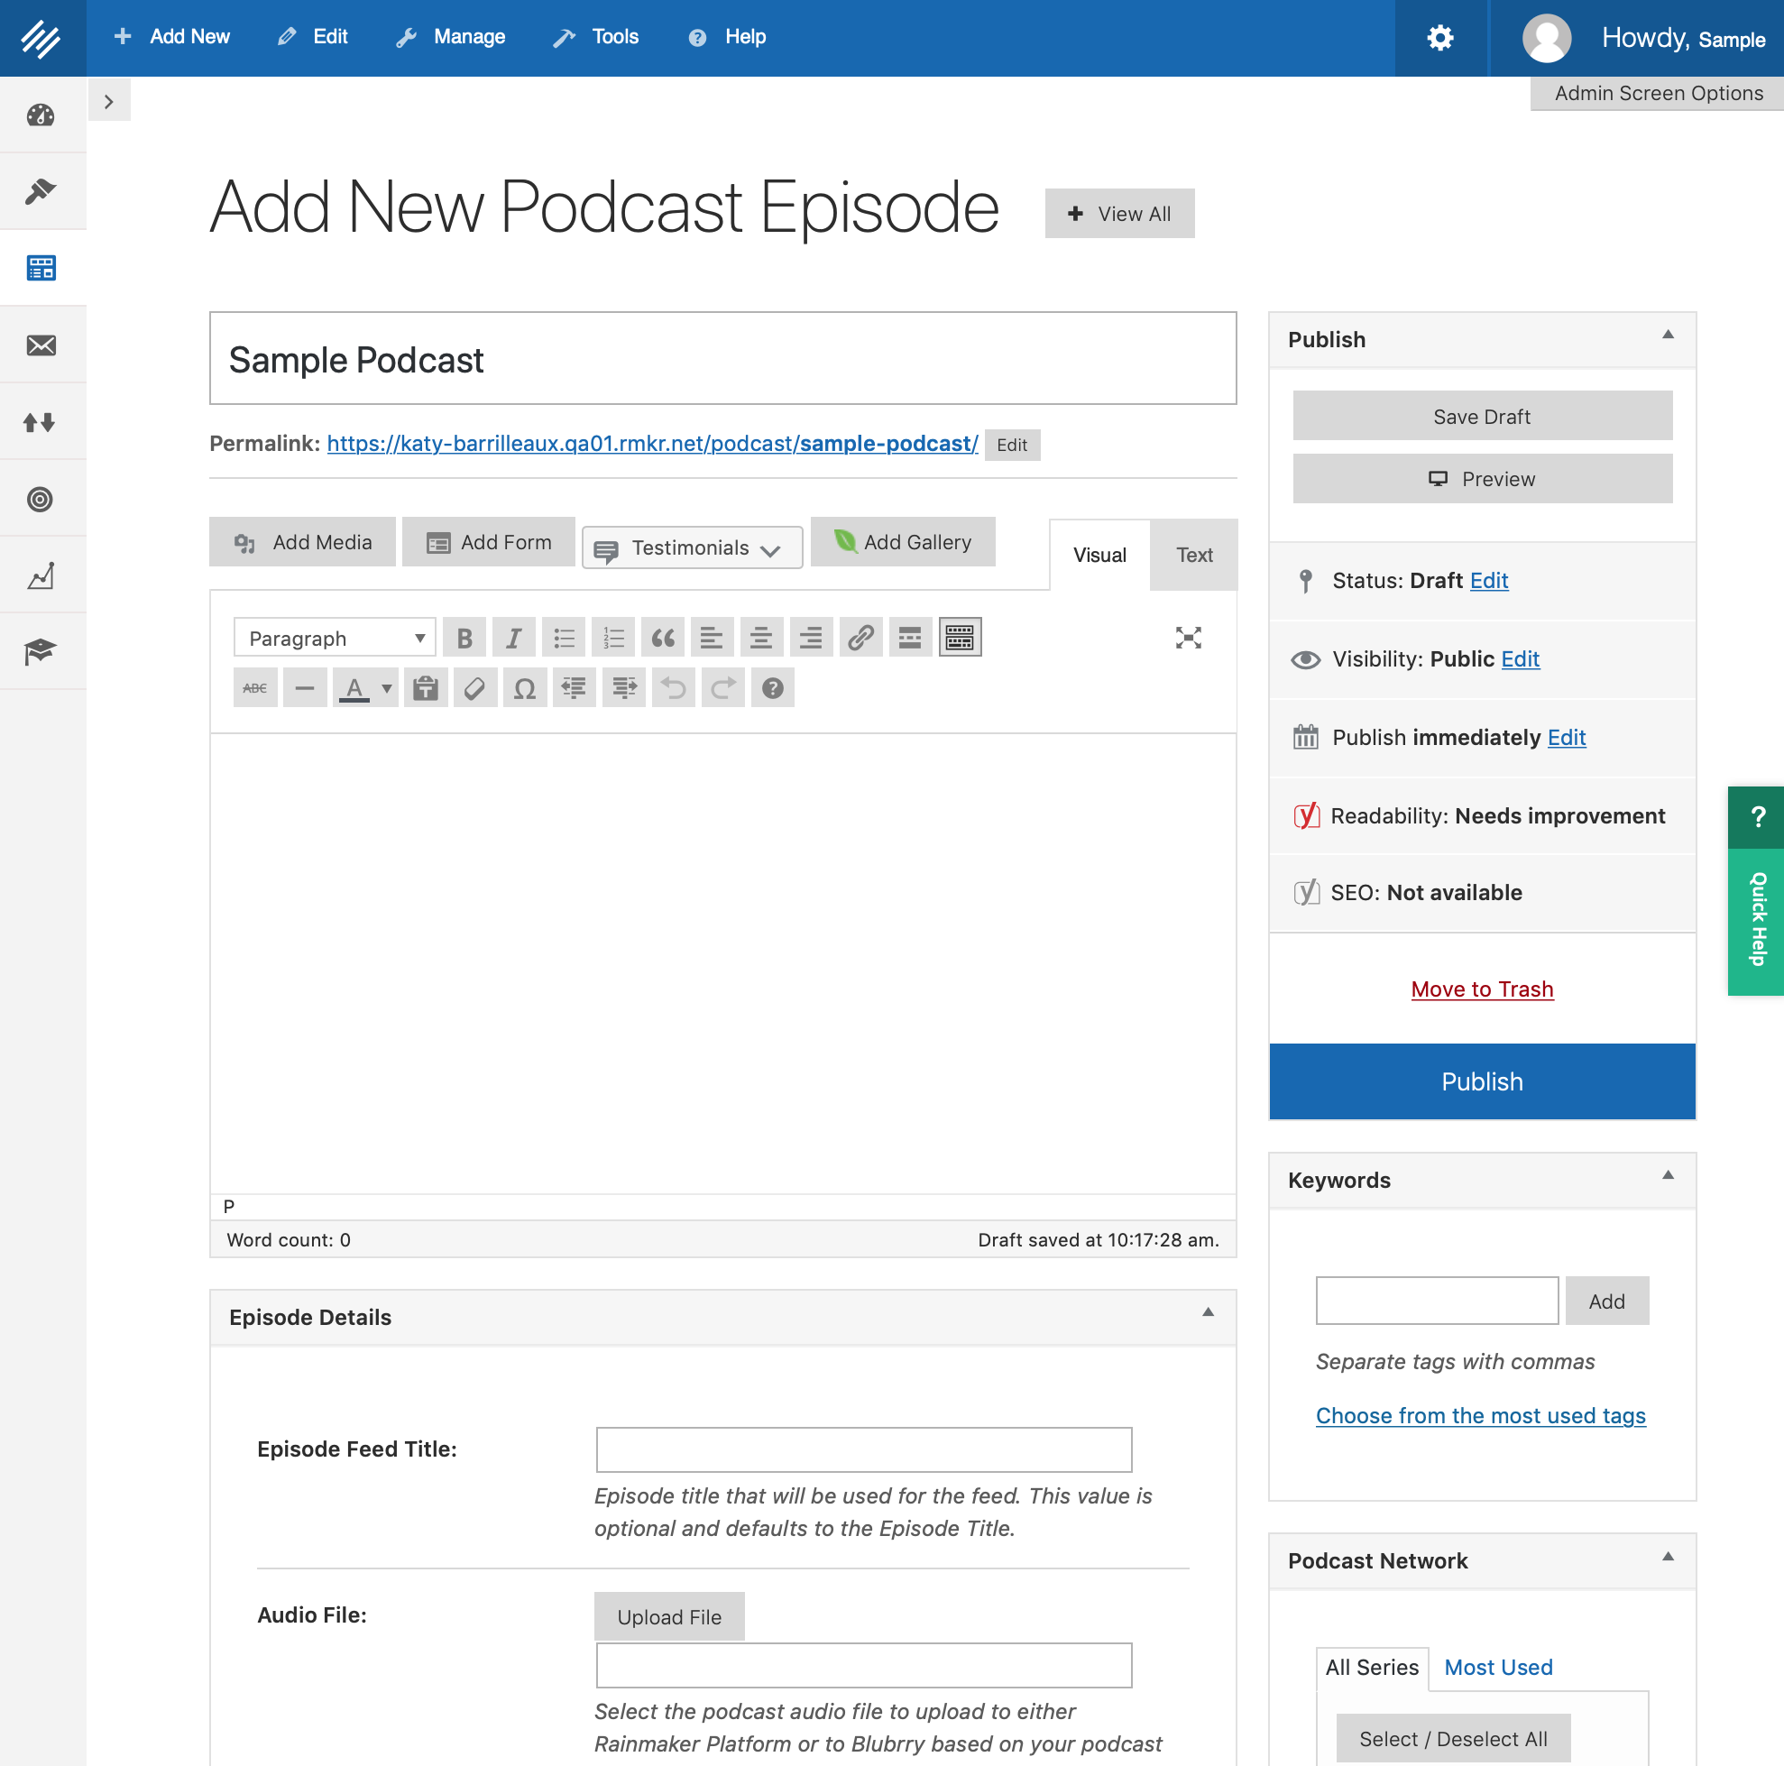This screenshot has height=1766, width=1784.
Task: Open the Paragraph style dropdown
Action: 330,637
